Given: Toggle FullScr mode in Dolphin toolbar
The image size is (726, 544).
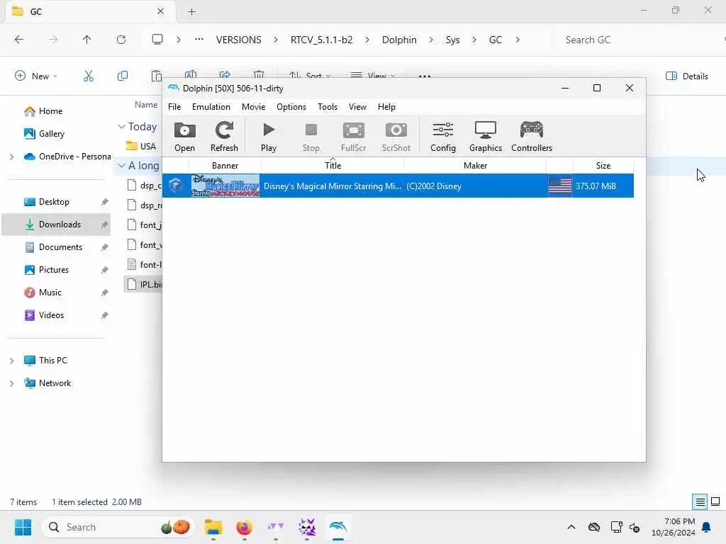Looking at the screenshot, I should [353, 137].
